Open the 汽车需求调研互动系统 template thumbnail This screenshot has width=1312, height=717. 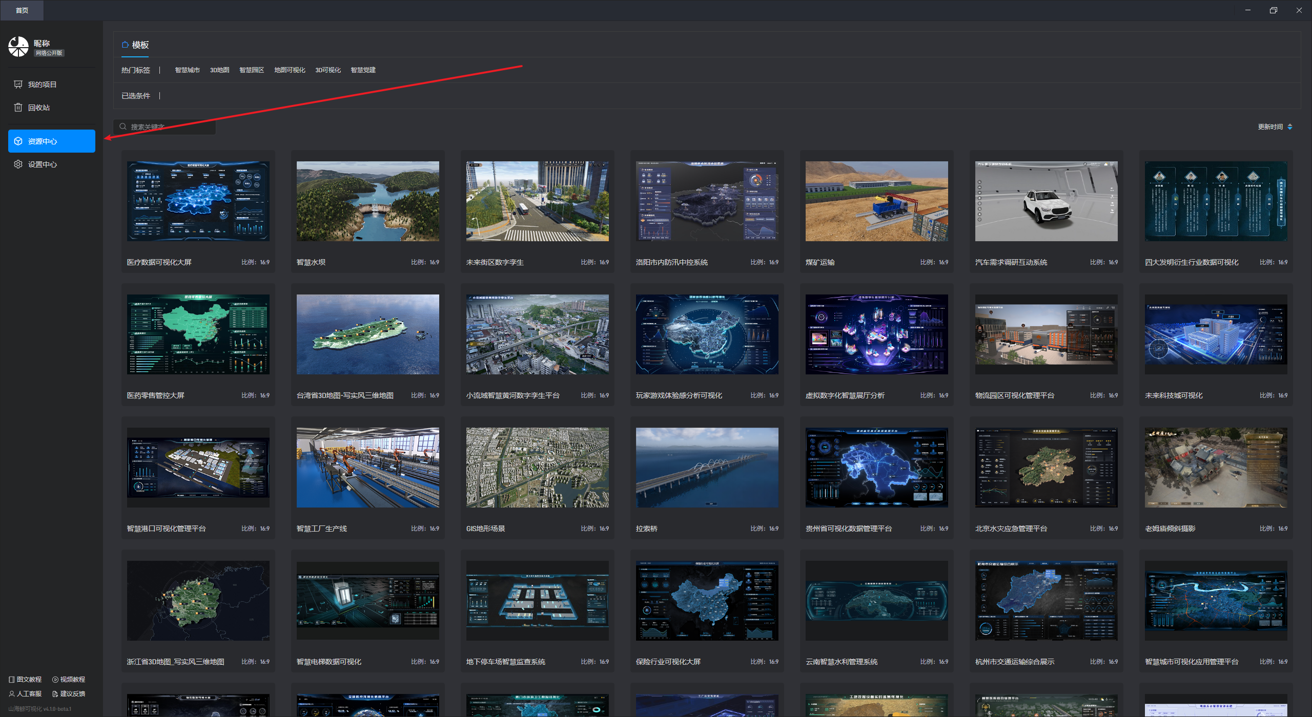pos(1046,201)
